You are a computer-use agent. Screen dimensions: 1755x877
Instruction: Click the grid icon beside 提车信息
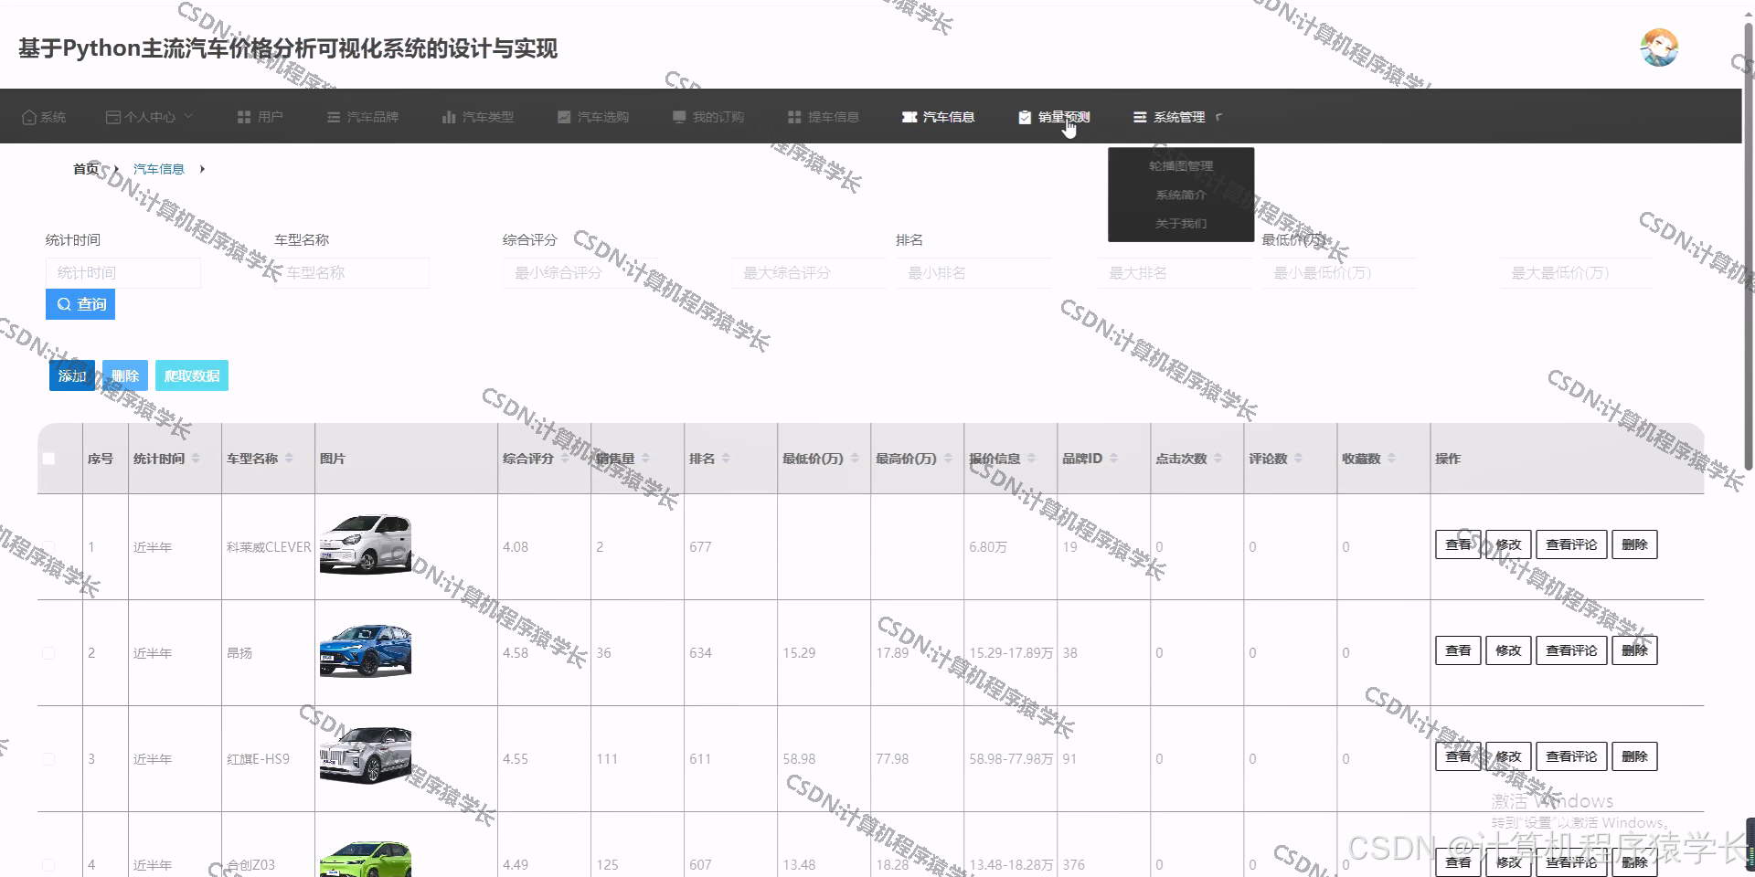794,117
